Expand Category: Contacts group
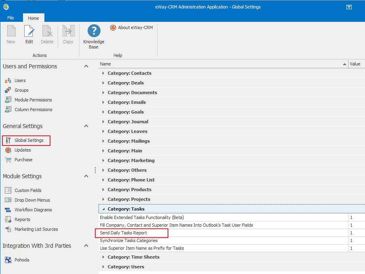Viewport: 365px width, 274px height. pos(103,73)
